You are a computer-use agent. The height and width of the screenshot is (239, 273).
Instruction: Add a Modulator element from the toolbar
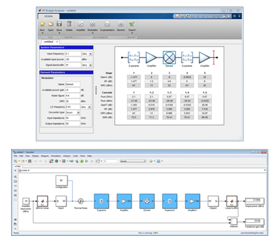93,24
